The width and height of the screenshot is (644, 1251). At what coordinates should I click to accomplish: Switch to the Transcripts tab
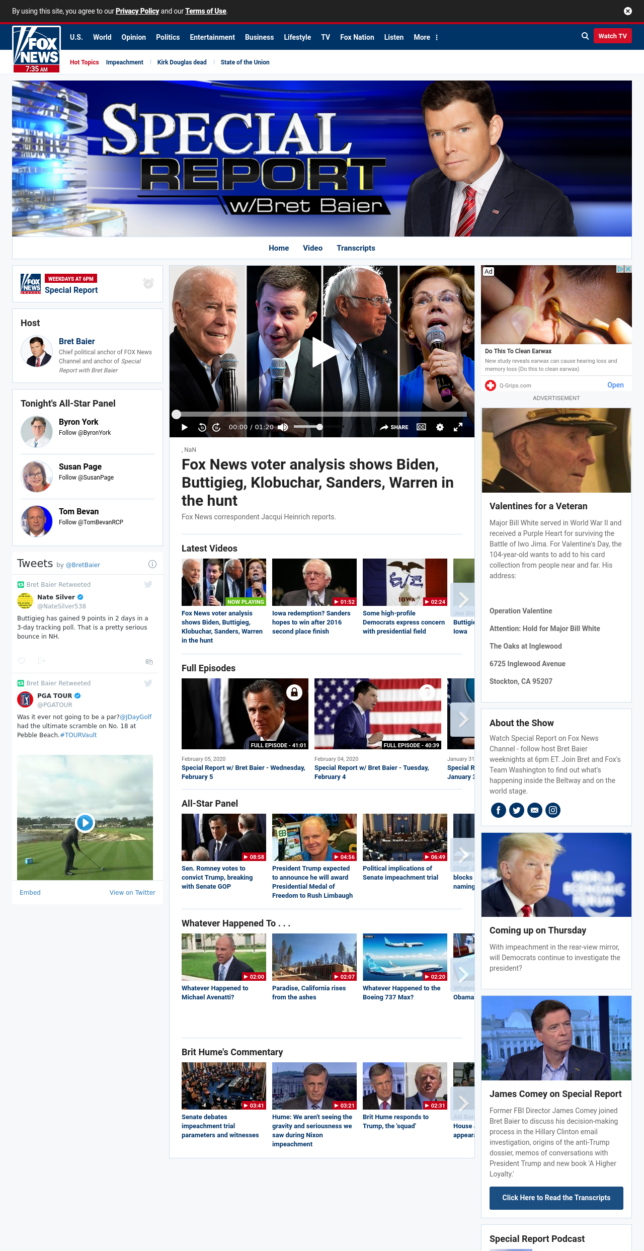356,248
